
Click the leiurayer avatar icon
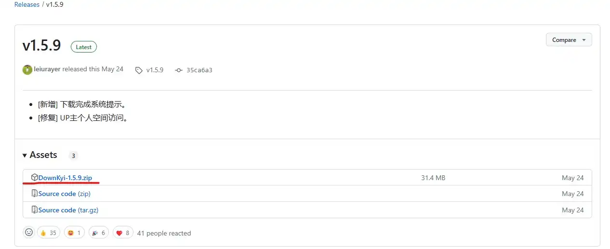pos(27,69)
